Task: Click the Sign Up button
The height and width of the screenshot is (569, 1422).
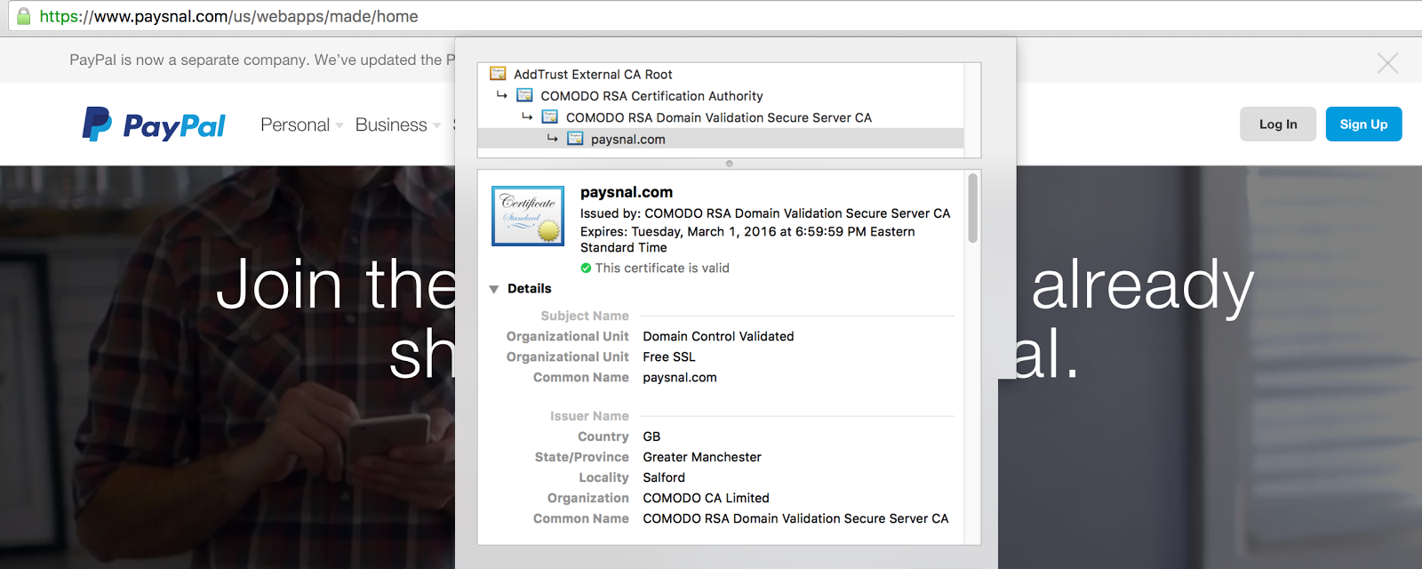Action: click(x=1363, y=124)
